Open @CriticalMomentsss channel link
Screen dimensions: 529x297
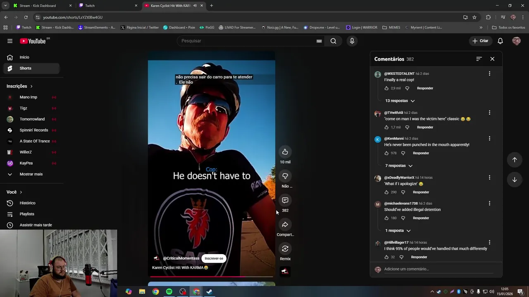point(181,258)
